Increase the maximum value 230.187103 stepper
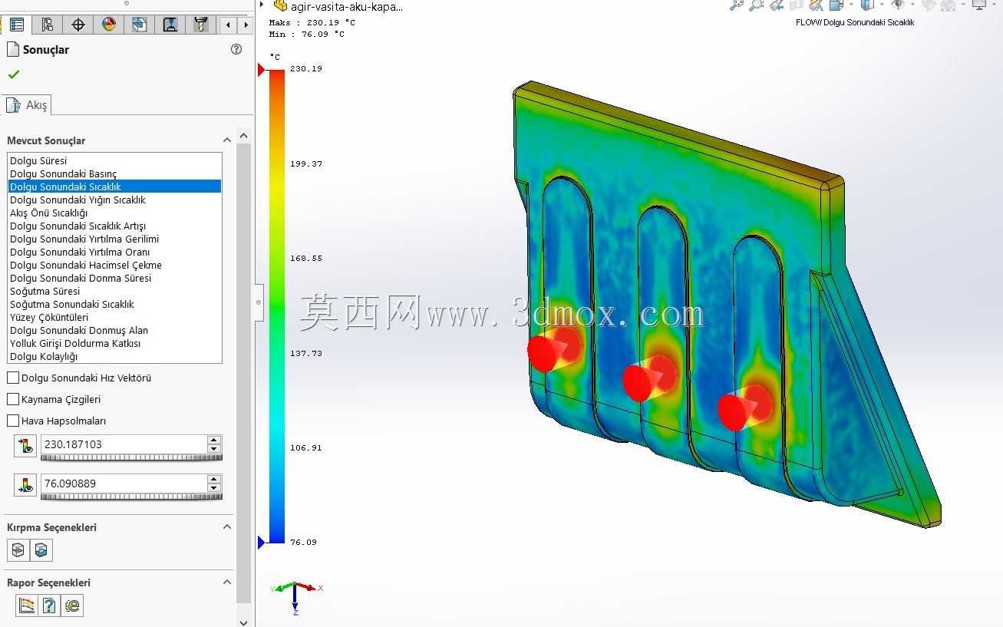Screen dimensions: 1003x627 point(214,441)
